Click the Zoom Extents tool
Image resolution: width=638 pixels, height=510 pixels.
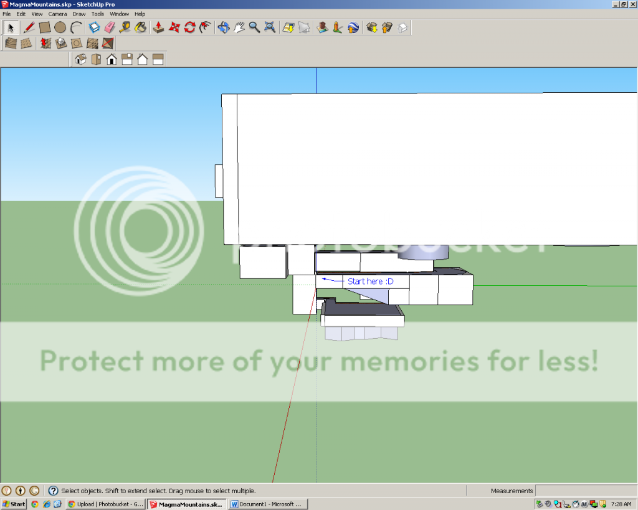270,27
